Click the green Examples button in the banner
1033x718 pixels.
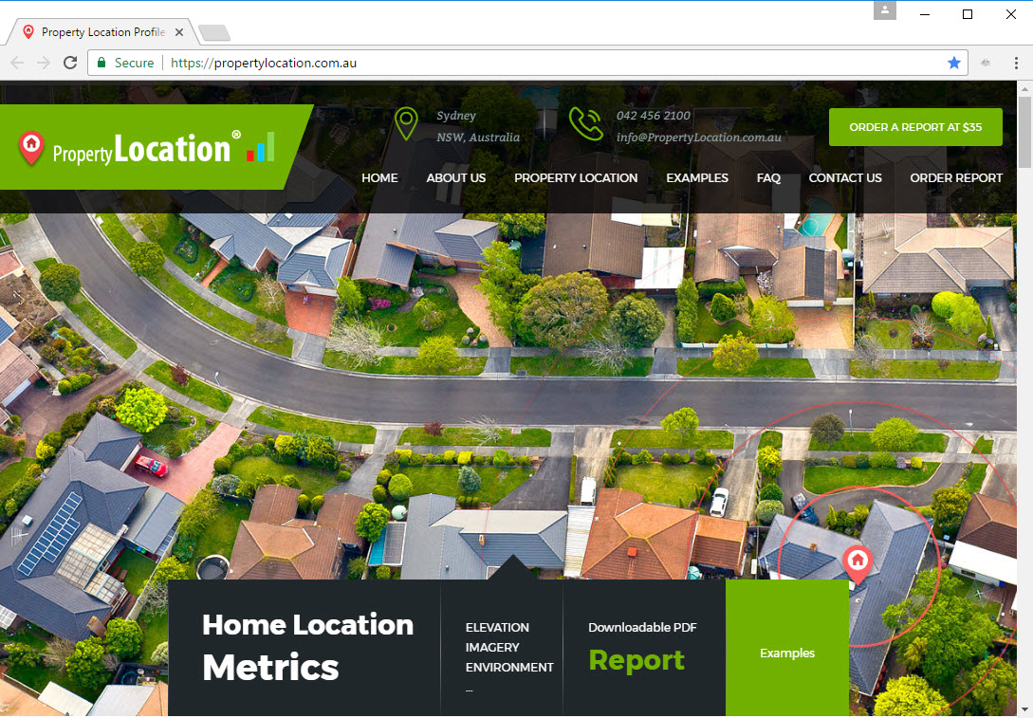pyautogui.click(x=787, y=653)
